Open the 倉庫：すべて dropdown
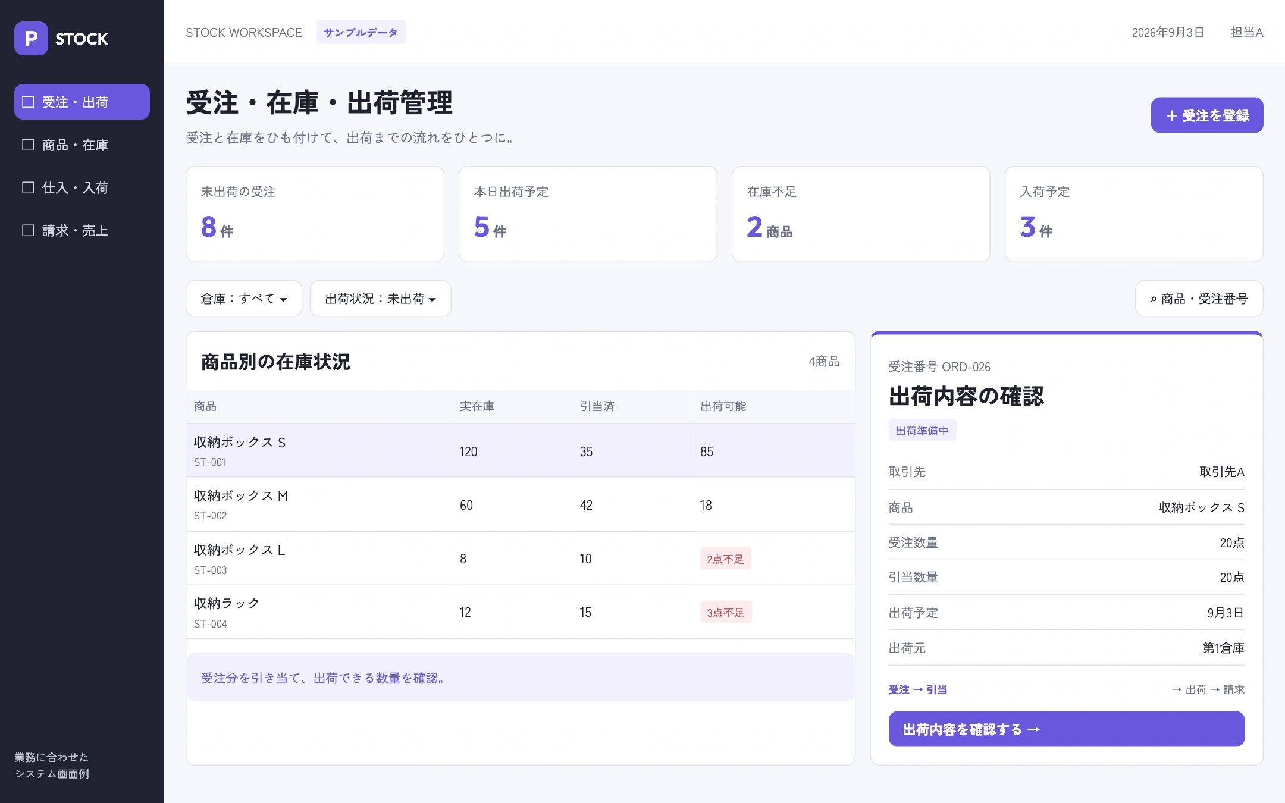The image size is (1285, 803). coord(244,299)
